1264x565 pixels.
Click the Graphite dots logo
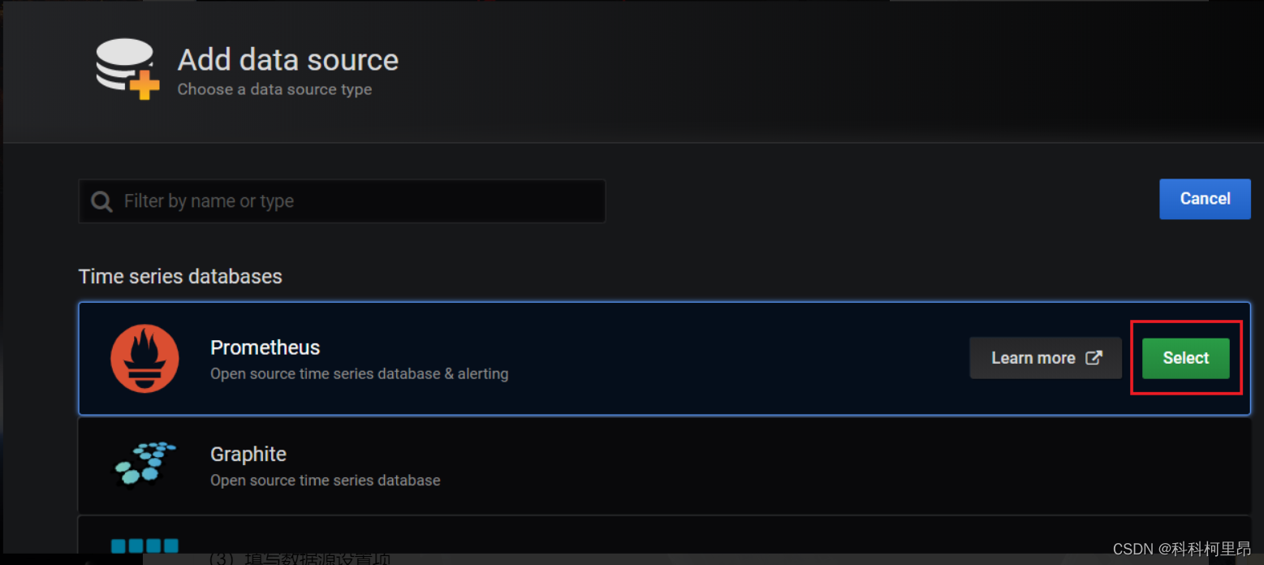(145, 464)
